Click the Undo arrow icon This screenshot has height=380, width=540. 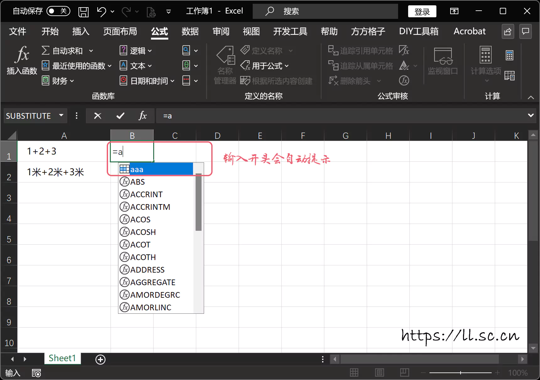coord(101,12)
